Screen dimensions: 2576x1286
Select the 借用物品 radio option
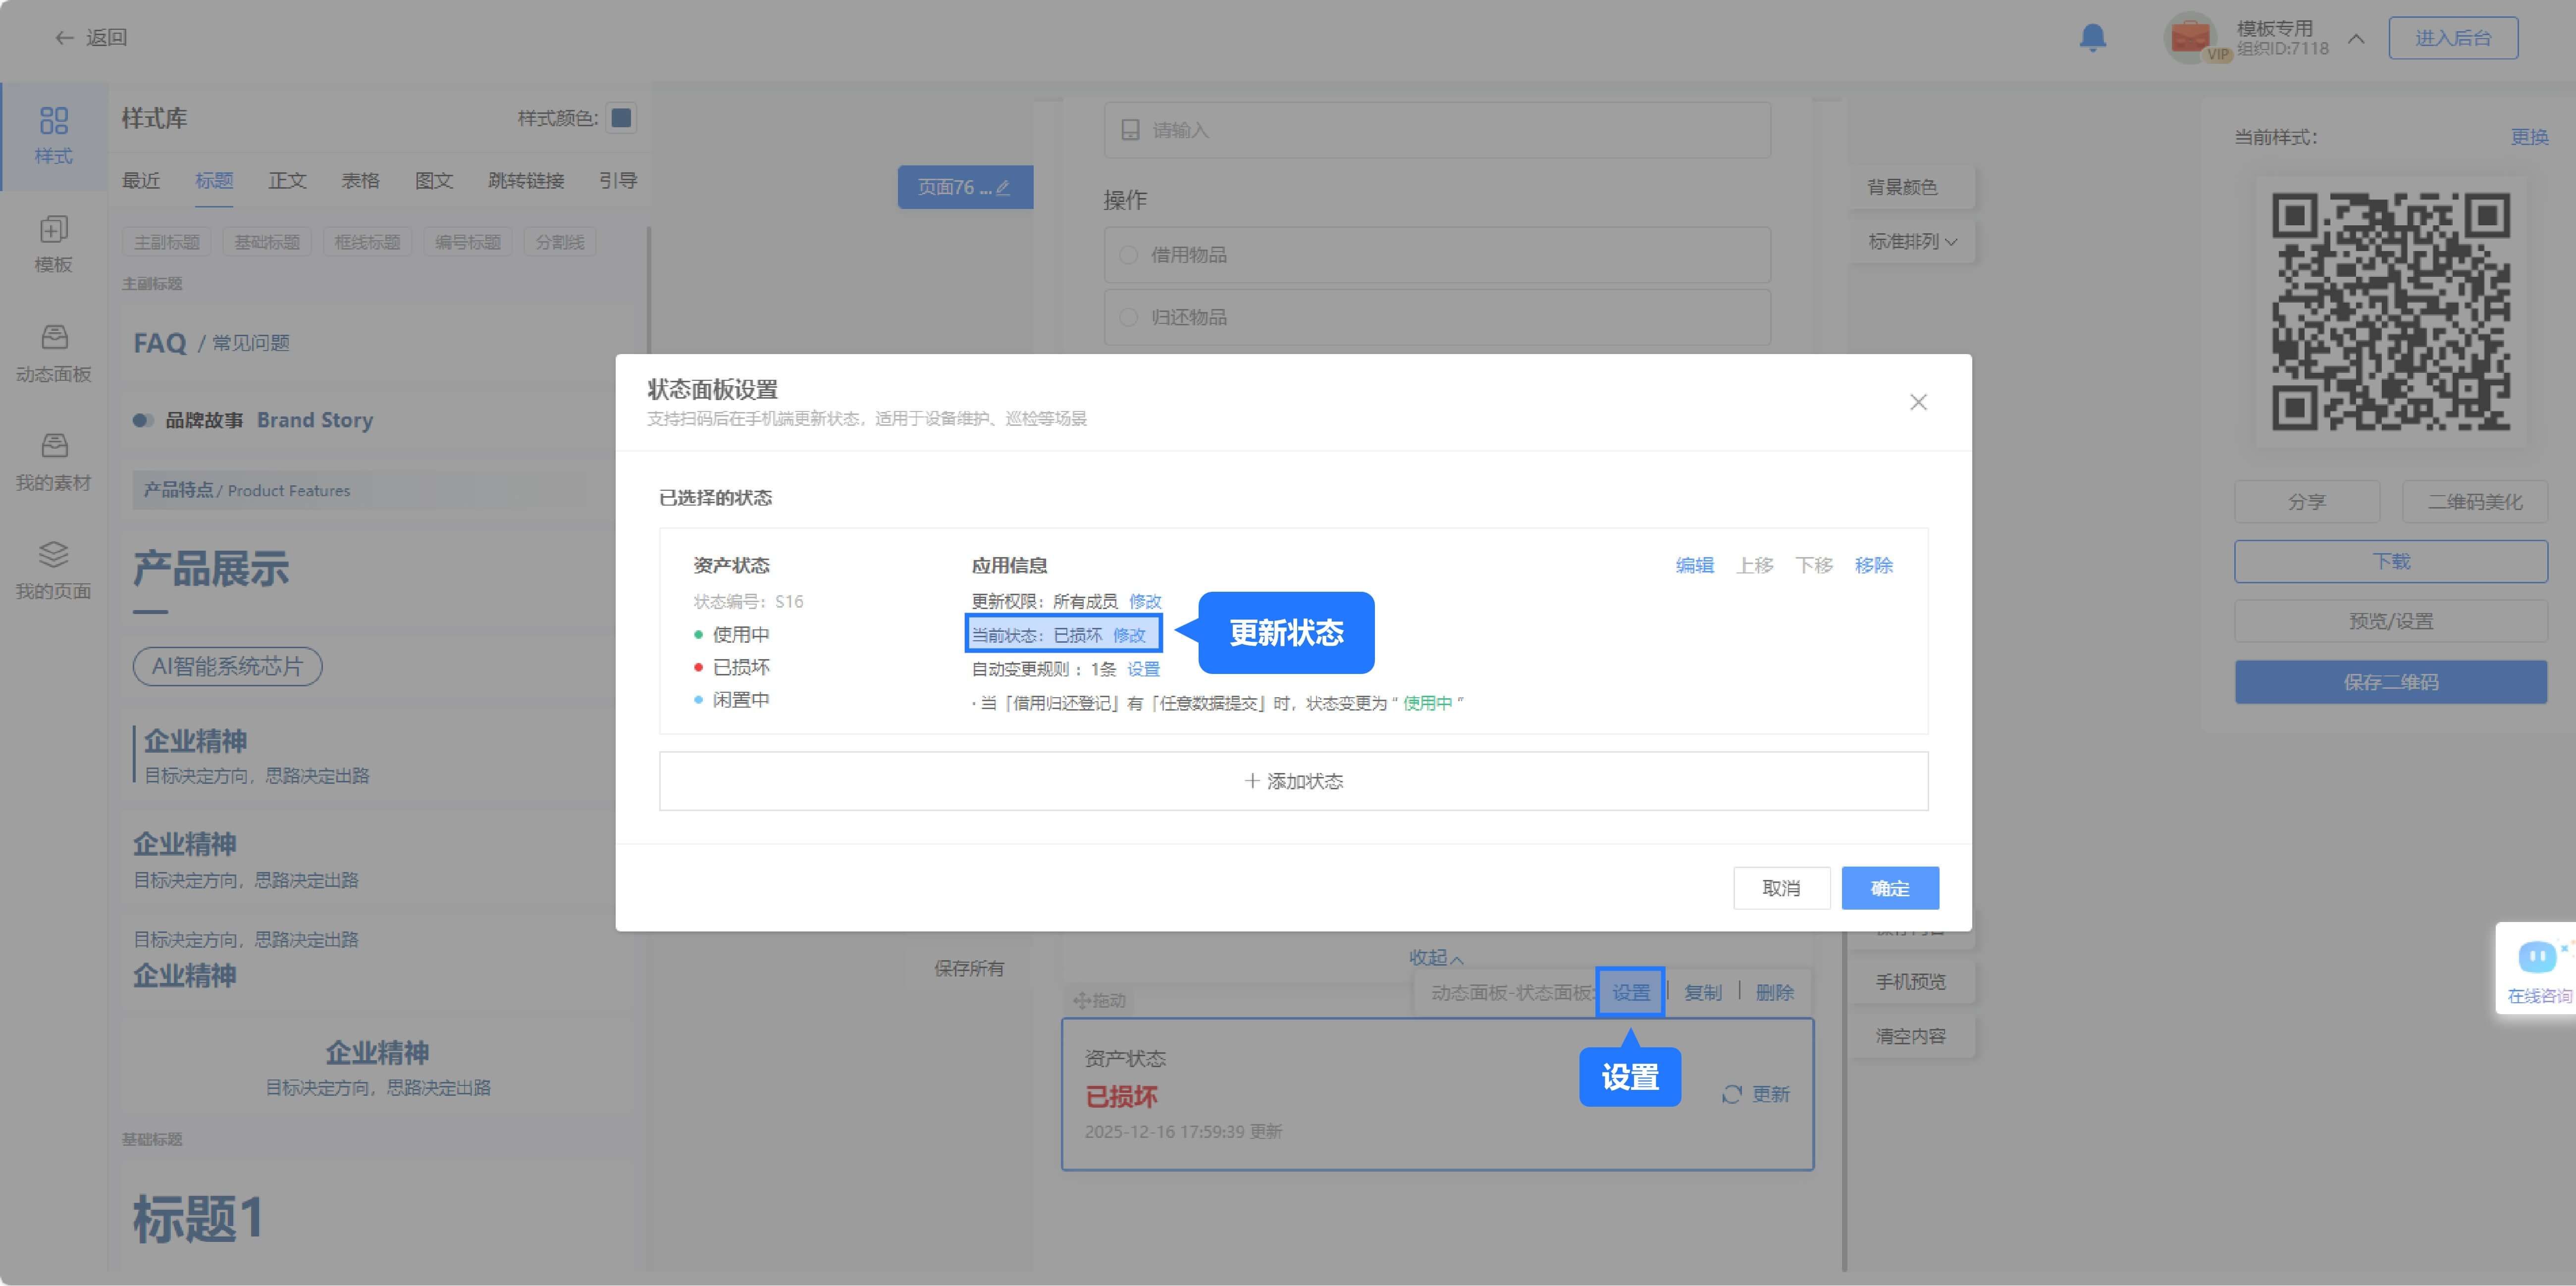pos(1129,255)
